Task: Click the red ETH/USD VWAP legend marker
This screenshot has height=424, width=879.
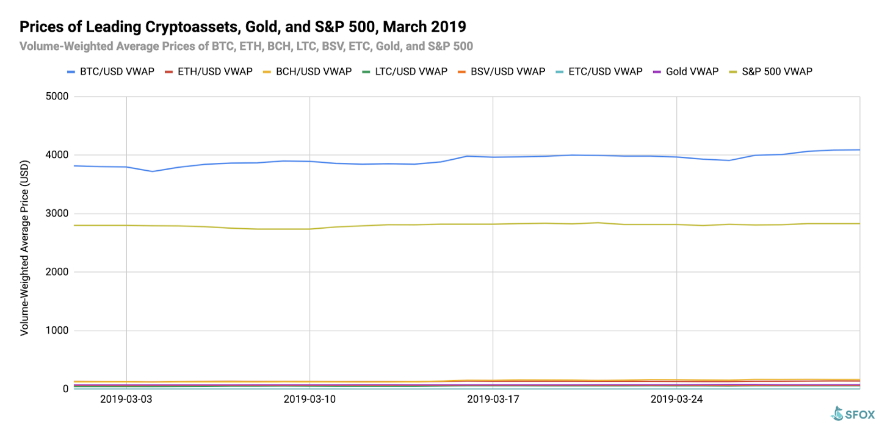Action: point(170,71)
